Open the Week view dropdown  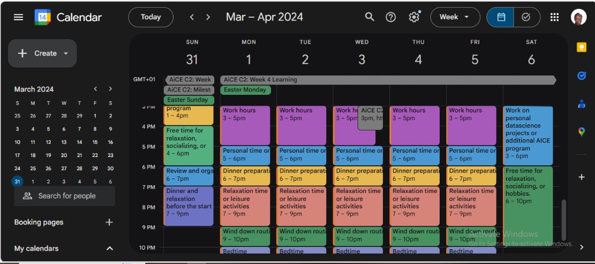455,17
